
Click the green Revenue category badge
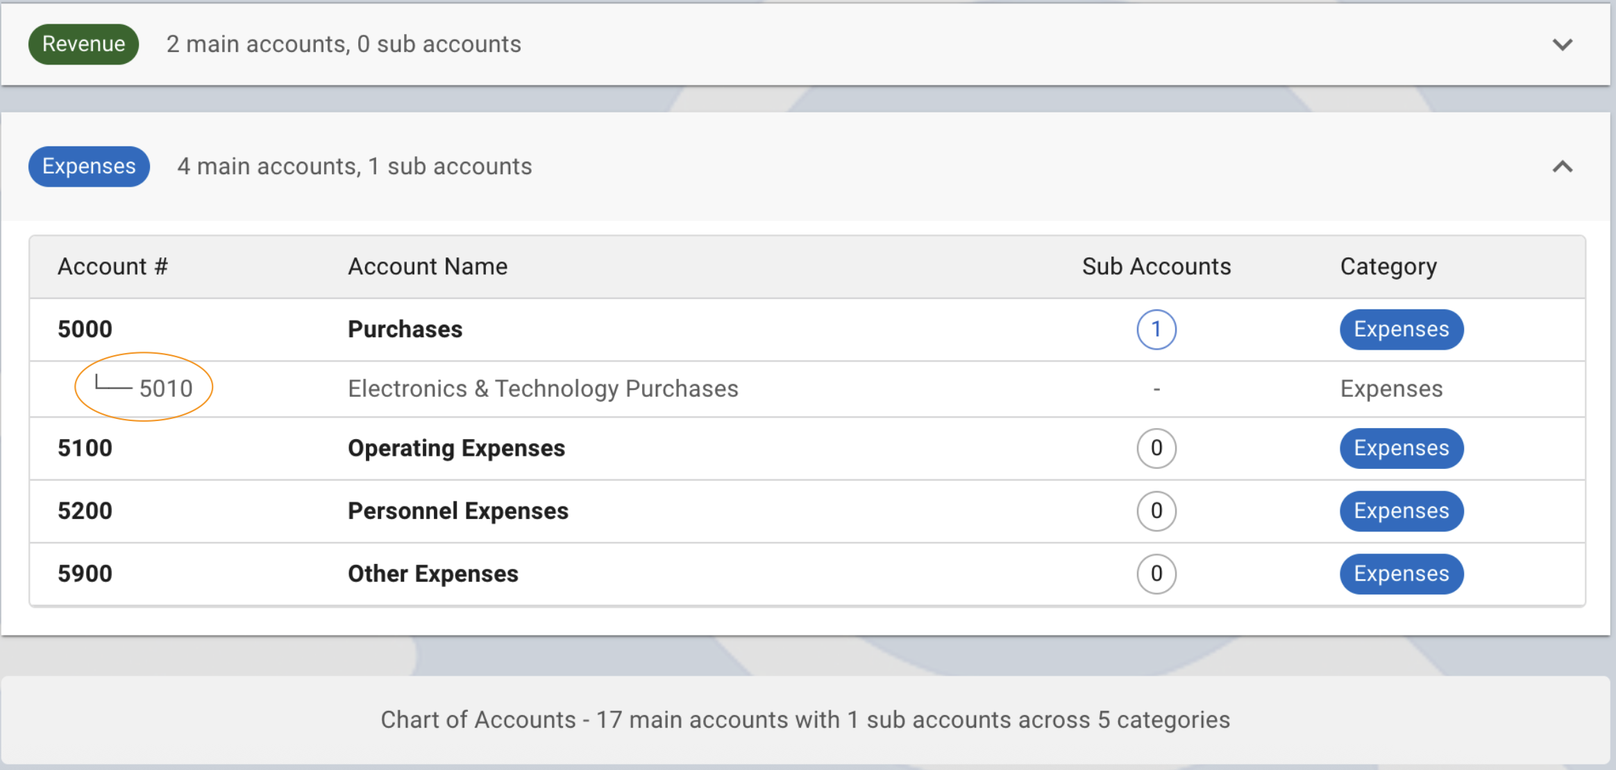coord(83,44)
